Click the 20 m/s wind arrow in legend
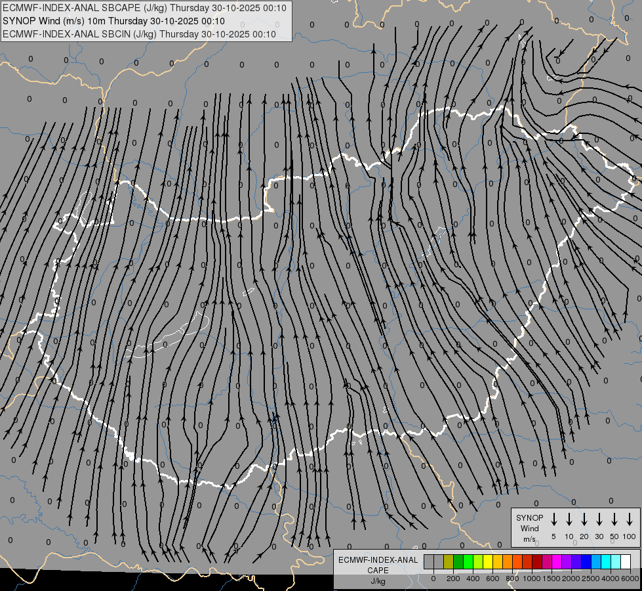The width and height of the screenshot is (642, 591). 584,519
